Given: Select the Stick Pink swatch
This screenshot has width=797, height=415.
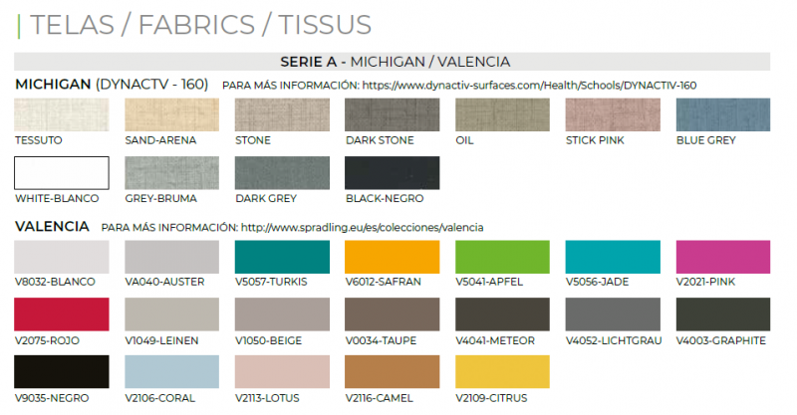Looking at the screenshot, I should coord(613,114).
